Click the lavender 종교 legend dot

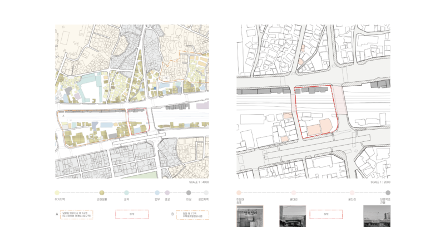click(167, 193)
